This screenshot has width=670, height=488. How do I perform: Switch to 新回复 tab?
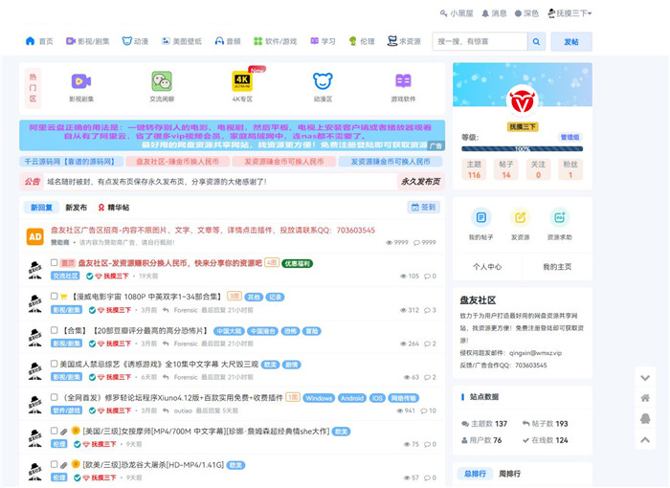pyautogui.click(x=41, y=208)
